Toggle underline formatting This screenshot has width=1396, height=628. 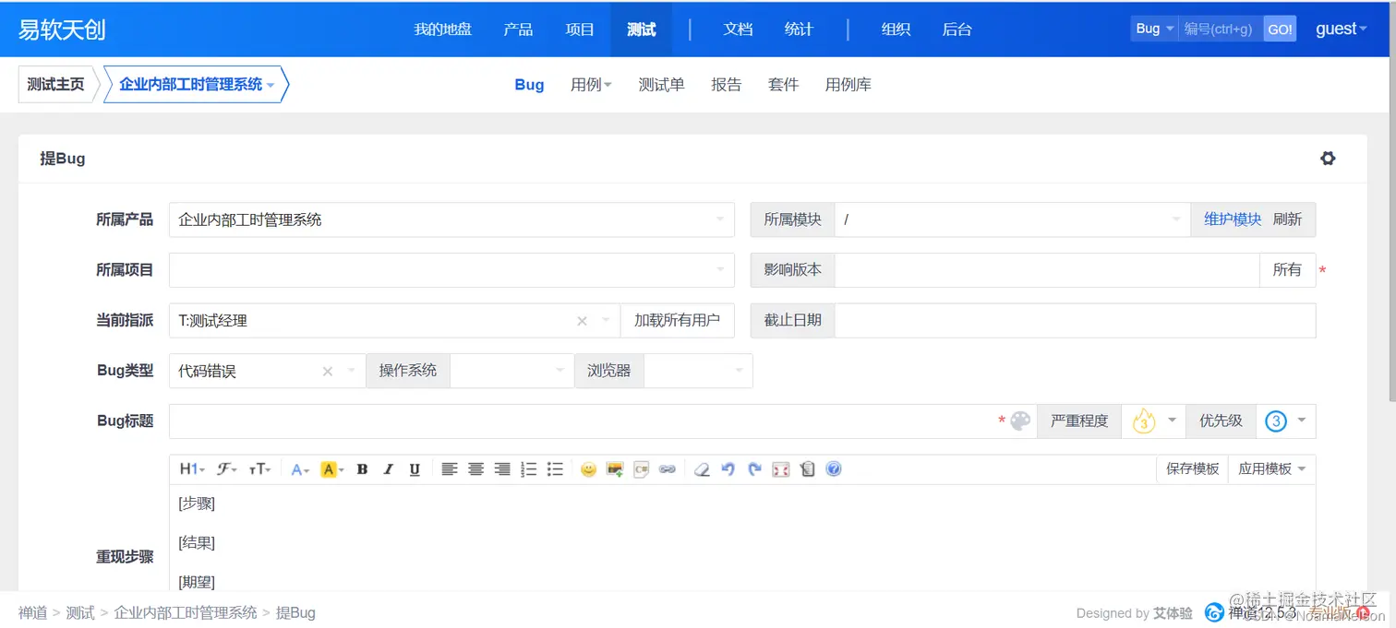pos(415,469)
